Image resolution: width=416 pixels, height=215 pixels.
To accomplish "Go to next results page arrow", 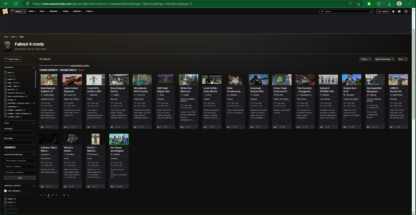I will [68, 195].
